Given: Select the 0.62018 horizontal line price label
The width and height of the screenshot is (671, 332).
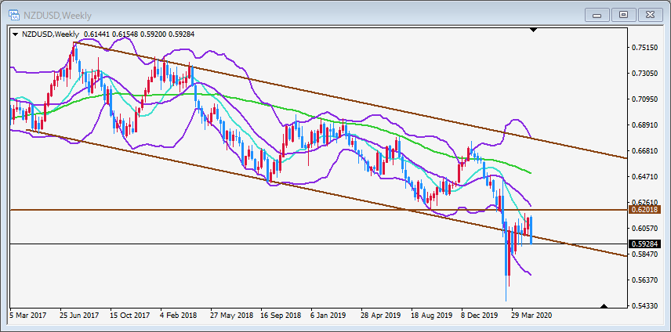Looking at the screenshot, I should click(646, 210).
